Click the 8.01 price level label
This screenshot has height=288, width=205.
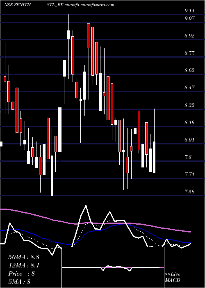pos(189,139)
